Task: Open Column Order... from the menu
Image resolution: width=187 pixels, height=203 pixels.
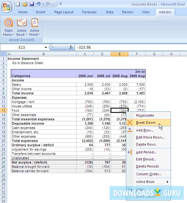Action: tap(149, 174)
